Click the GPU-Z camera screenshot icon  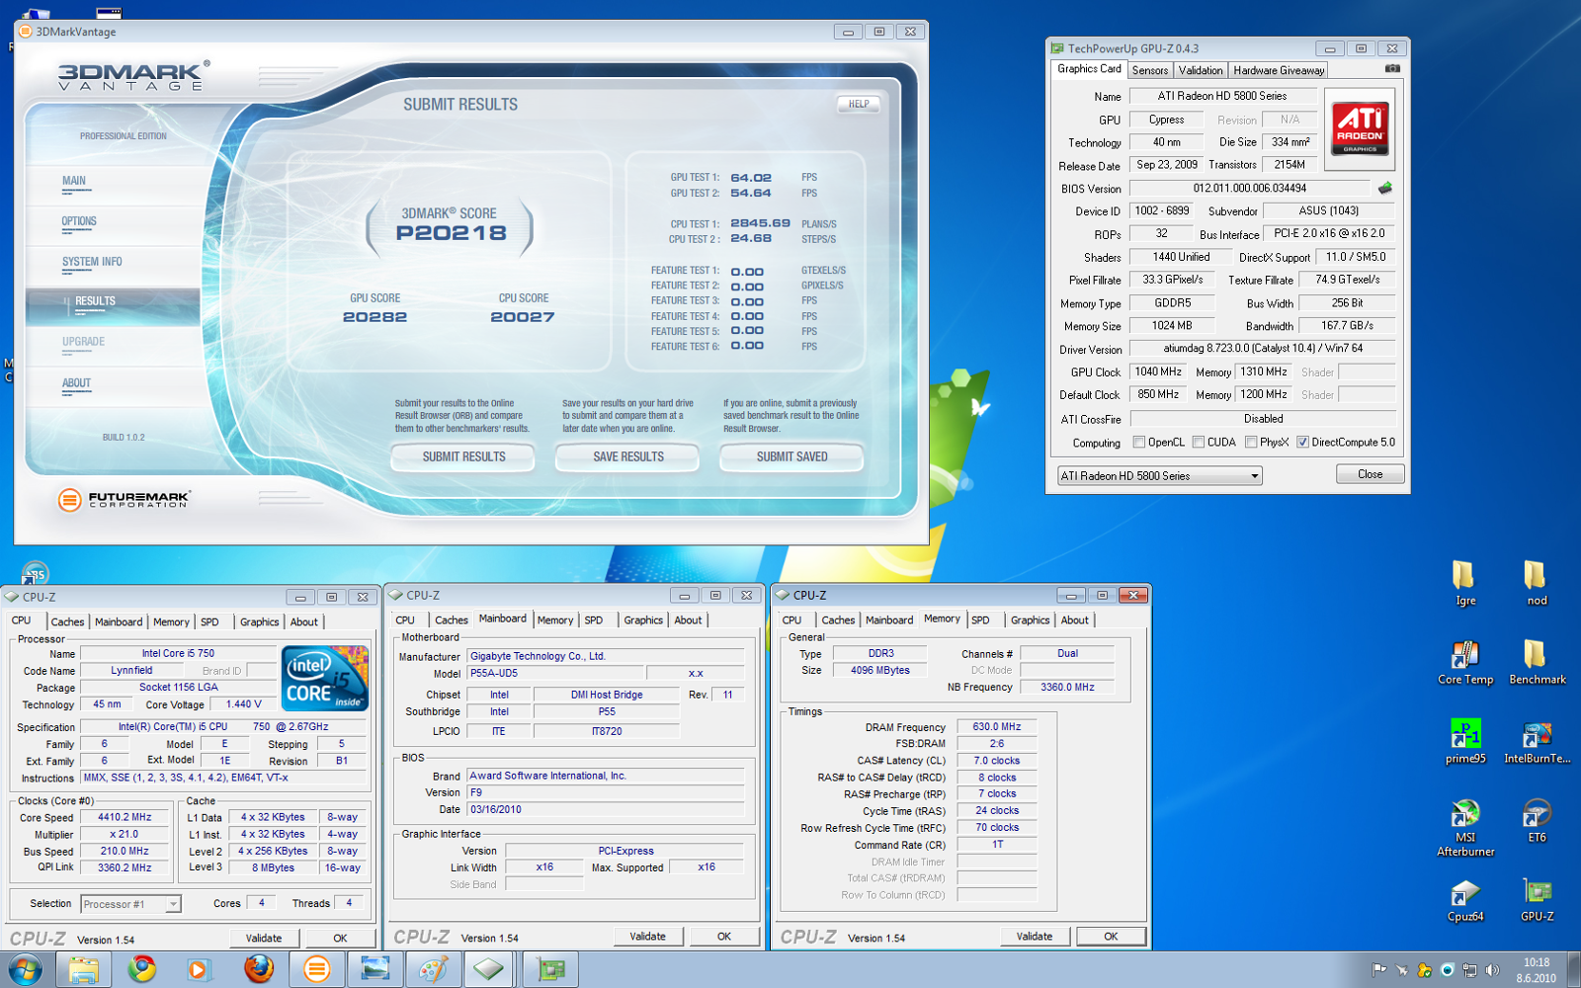pos(1392,68)
